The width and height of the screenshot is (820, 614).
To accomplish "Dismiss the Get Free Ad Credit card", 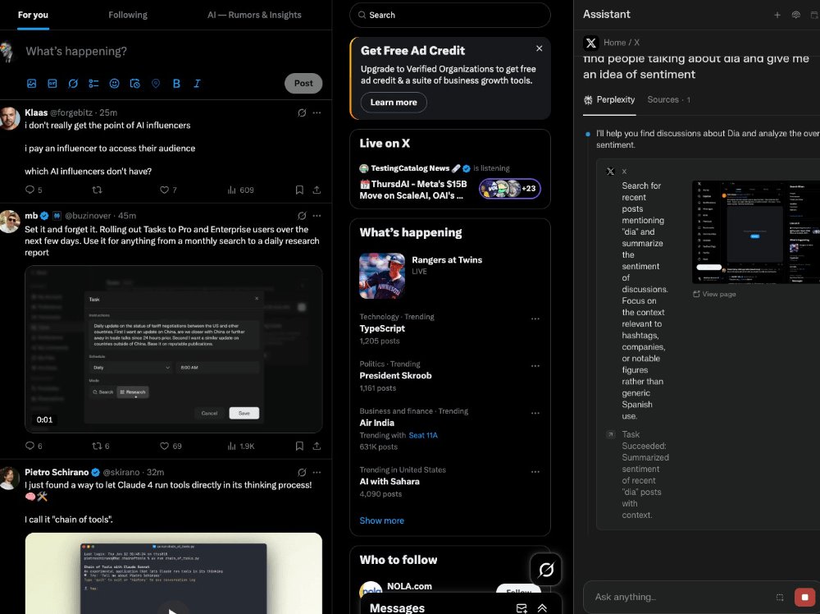I will (540, 48).
